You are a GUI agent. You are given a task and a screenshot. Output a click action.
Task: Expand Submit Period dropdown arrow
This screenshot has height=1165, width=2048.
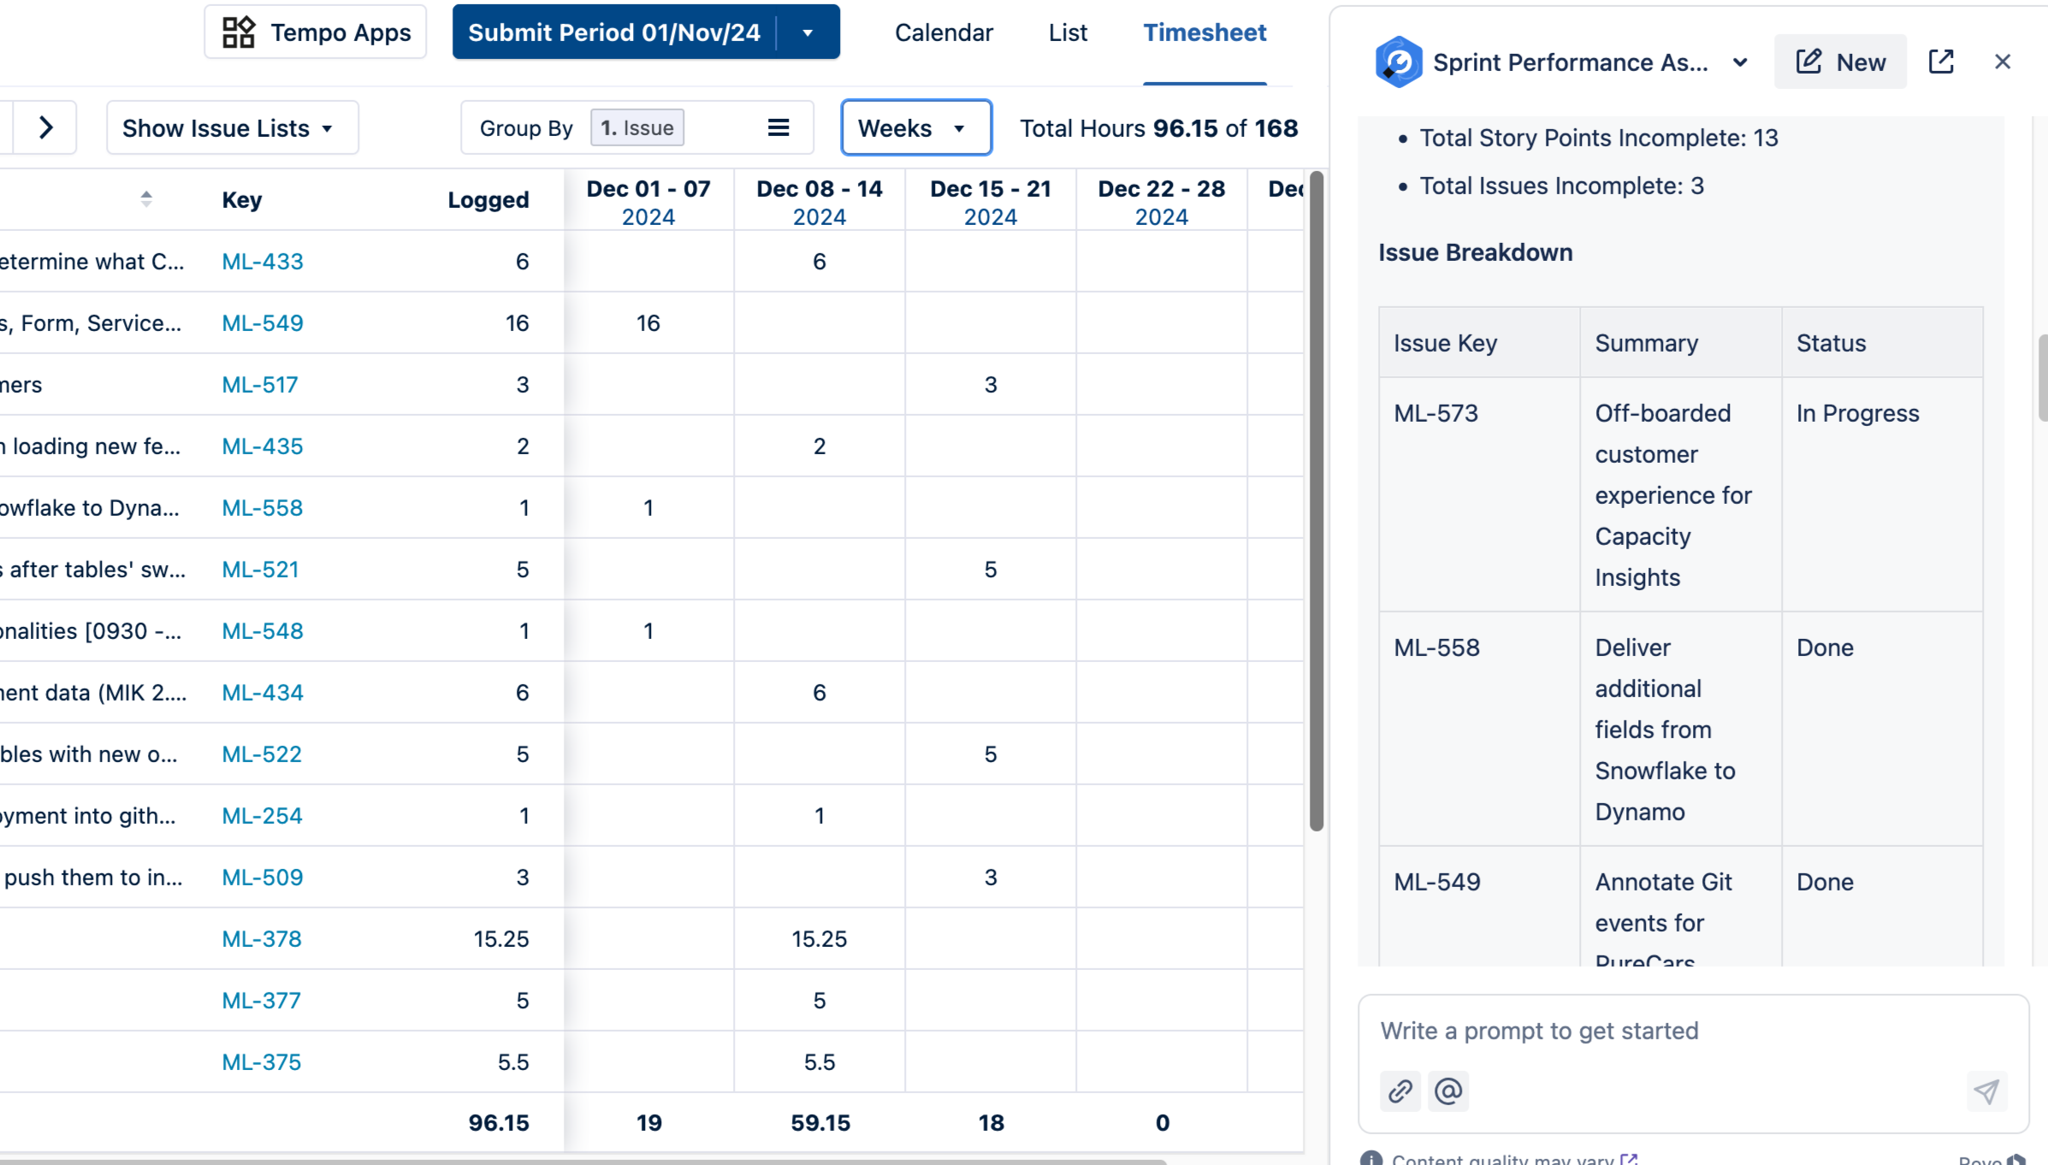(808, 33)
